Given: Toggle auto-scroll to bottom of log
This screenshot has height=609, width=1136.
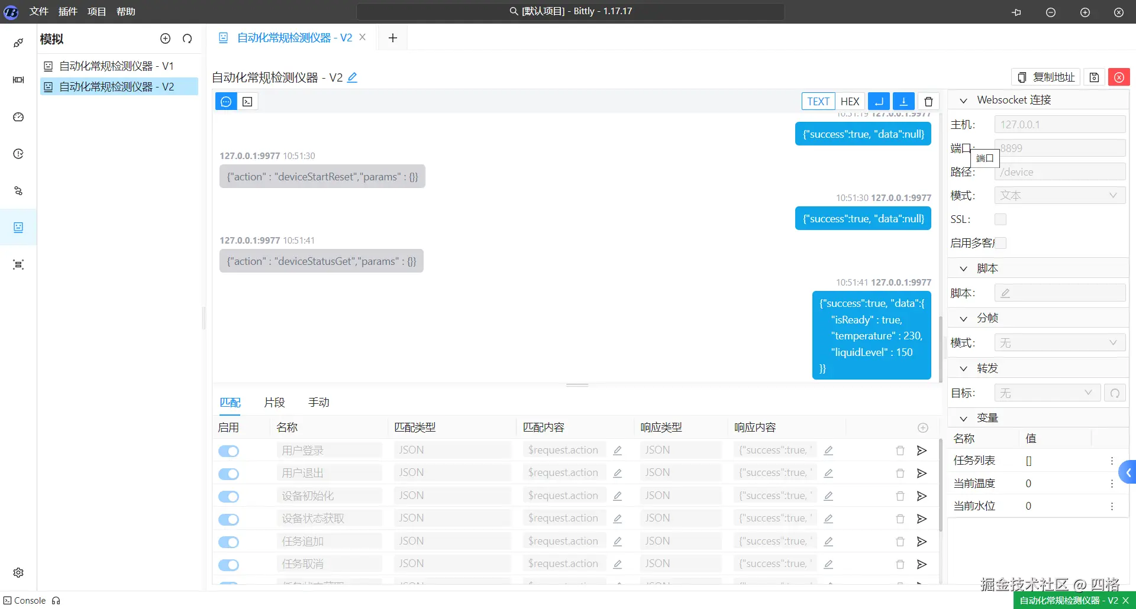Looking at the screenshot, I should click(x=903, y=102).
